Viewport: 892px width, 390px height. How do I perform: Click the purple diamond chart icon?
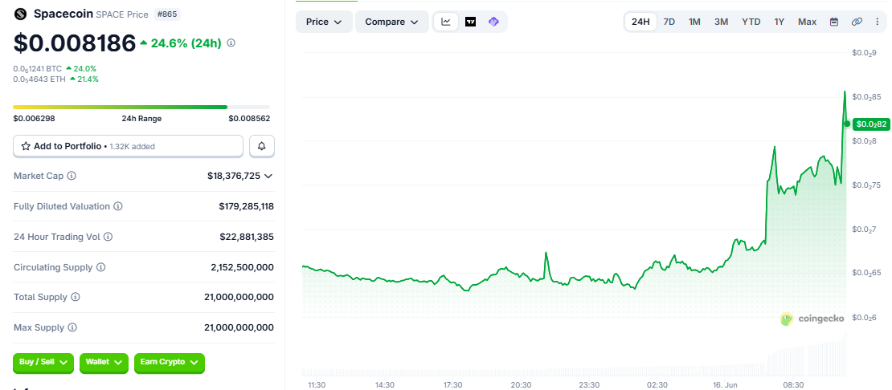point(493,22)
